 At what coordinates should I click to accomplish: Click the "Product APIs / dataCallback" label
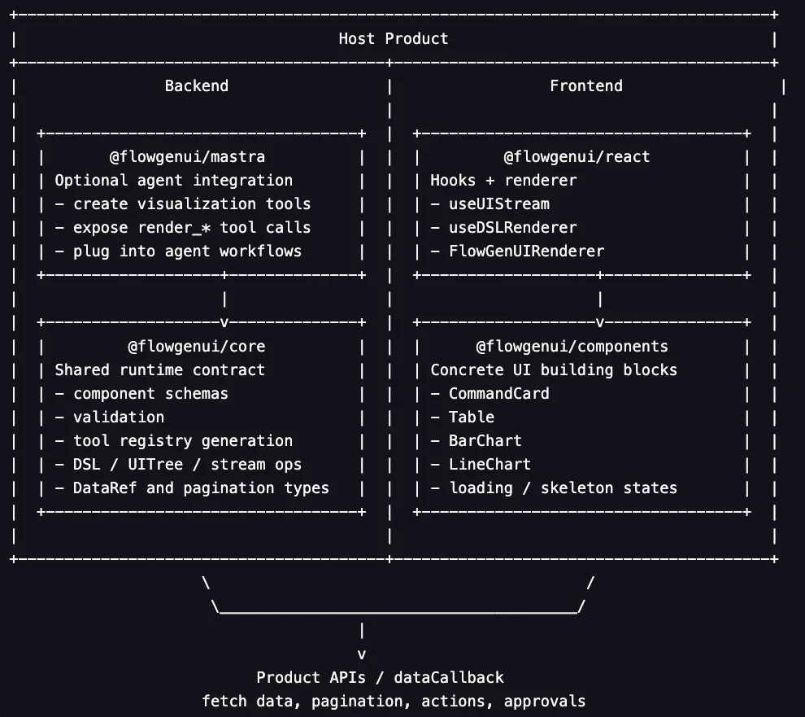(380, 677)
